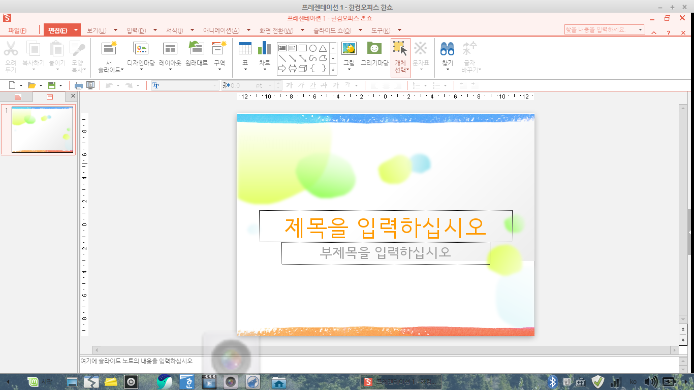This screenshot has height=390, width=694.
Task: Switch to slide thumbnail view tab
Action: coord(49,96)
